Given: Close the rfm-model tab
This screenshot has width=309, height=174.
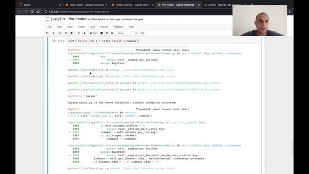Looking at the screenshot, I should 198,5.
